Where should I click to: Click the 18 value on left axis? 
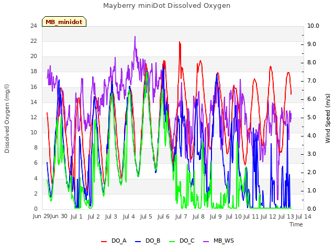click(x=33, y=72)
